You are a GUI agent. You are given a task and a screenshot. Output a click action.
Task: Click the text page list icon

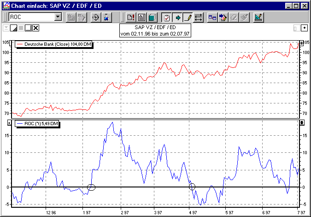[141, 18]
